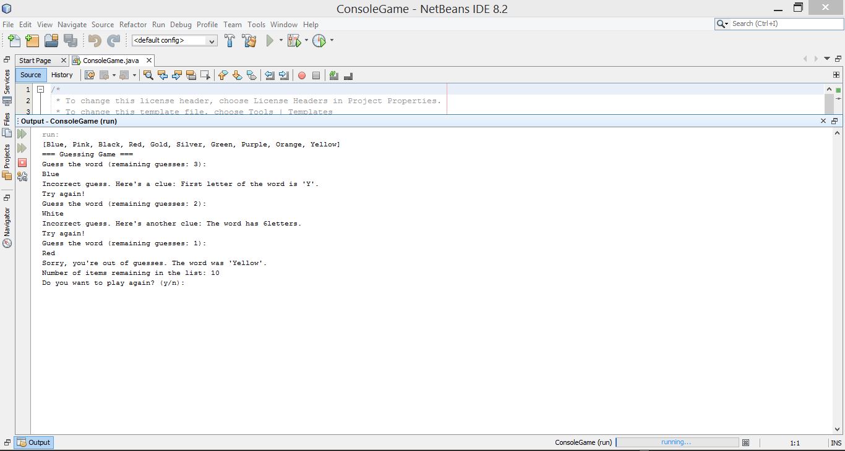Click the running progress bar
845x451 pixels.
point(677,442)
